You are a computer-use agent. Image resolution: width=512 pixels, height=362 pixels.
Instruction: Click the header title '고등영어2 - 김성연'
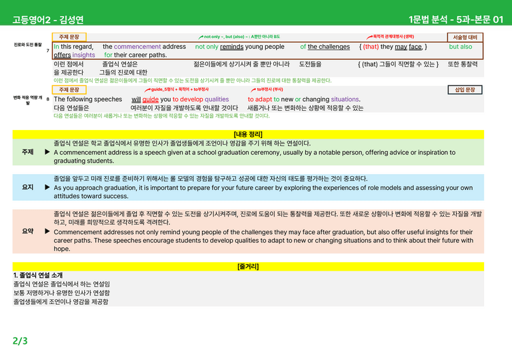pyautogui.click(x=48, y=20)
